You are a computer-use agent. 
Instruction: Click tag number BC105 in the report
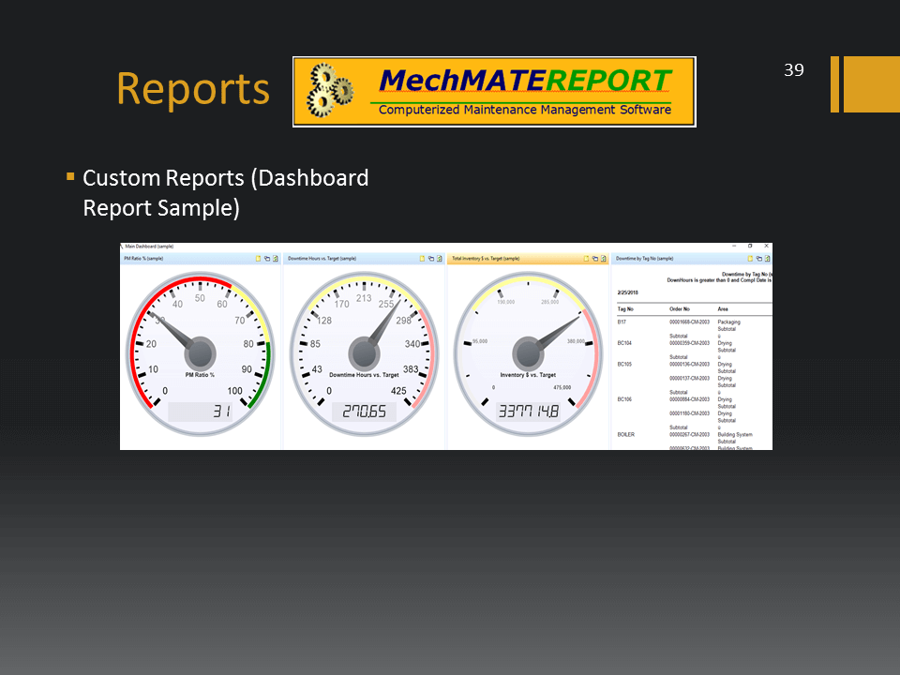(x=624, y=365)
